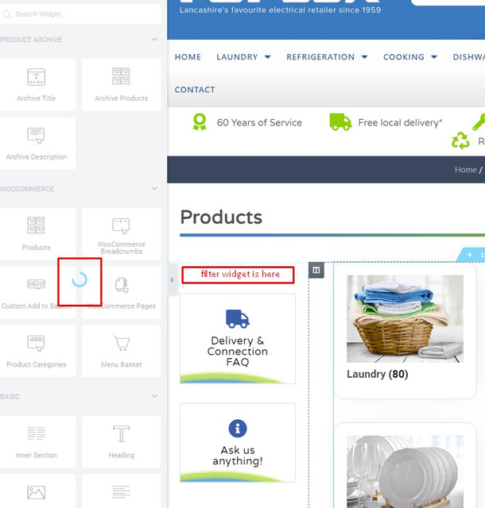Collapse the Basic widget category
The image size is (485, 508).
154,396
